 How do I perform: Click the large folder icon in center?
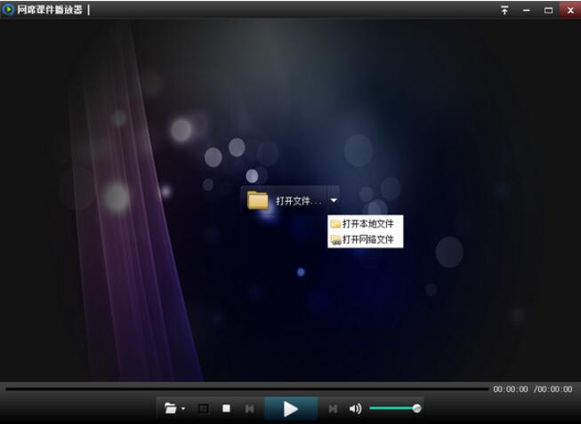(x=258, y=200)
